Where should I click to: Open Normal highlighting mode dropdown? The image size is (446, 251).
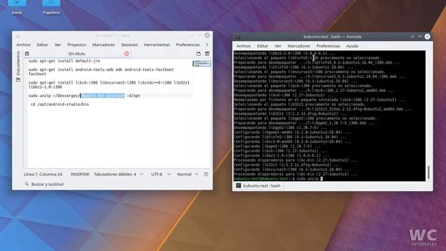(187, 174)
